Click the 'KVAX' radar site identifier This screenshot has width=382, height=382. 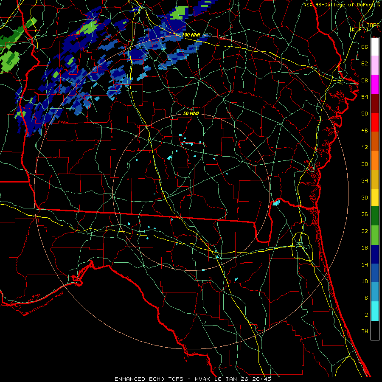pyautogui.click(x=203, y=379)
